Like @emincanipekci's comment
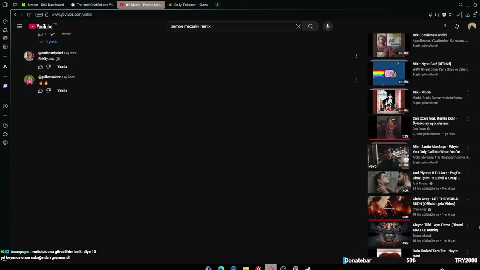The height and width of the screenshot is (270, 480). coord(40,67)
